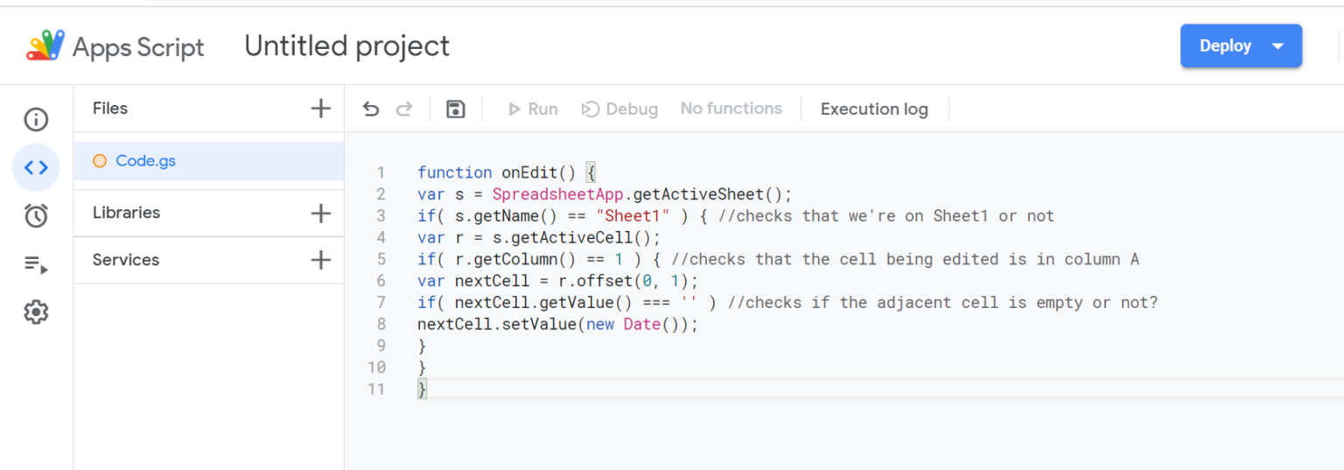The width and height of the screenshot is (1344, 470).
Task: Open the Overview info icon in sidebar
Action: [36, 119]
